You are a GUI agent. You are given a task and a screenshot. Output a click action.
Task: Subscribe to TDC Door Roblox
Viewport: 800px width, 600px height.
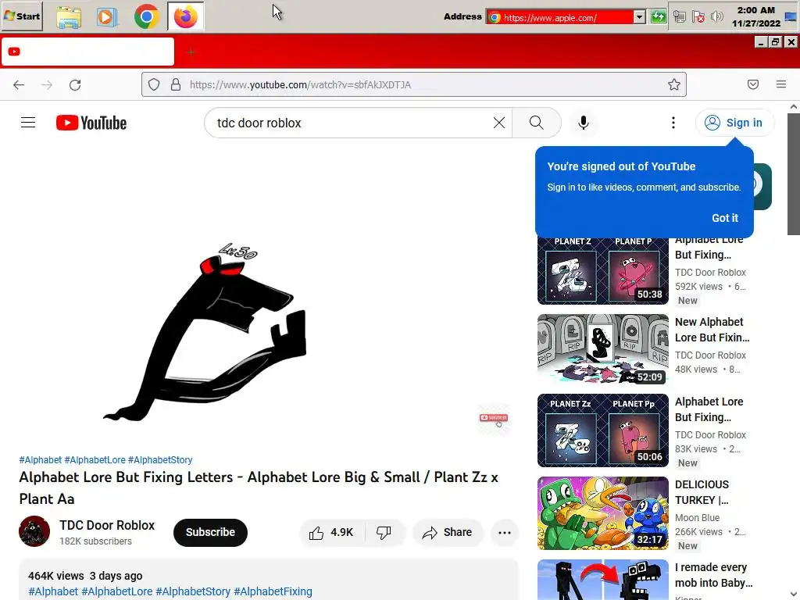(210, 532)
